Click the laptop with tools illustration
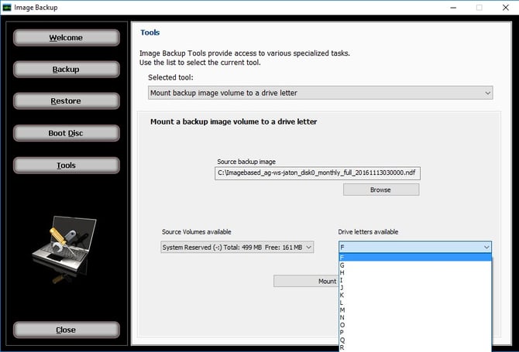519x352 pixels. (x=65, y=248)
